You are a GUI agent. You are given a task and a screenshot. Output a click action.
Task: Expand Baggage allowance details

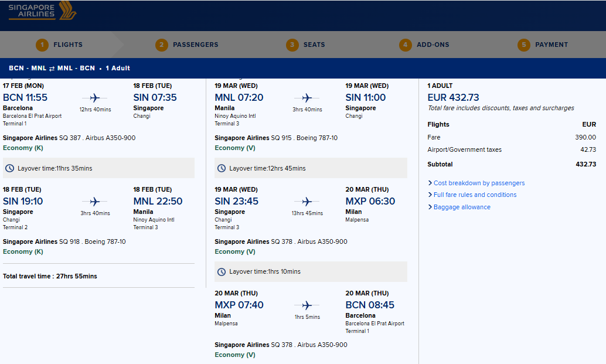459,207
